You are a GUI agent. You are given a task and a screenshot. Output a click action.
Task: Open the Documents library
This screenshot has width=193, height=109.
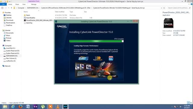click(x=10, y=33)
